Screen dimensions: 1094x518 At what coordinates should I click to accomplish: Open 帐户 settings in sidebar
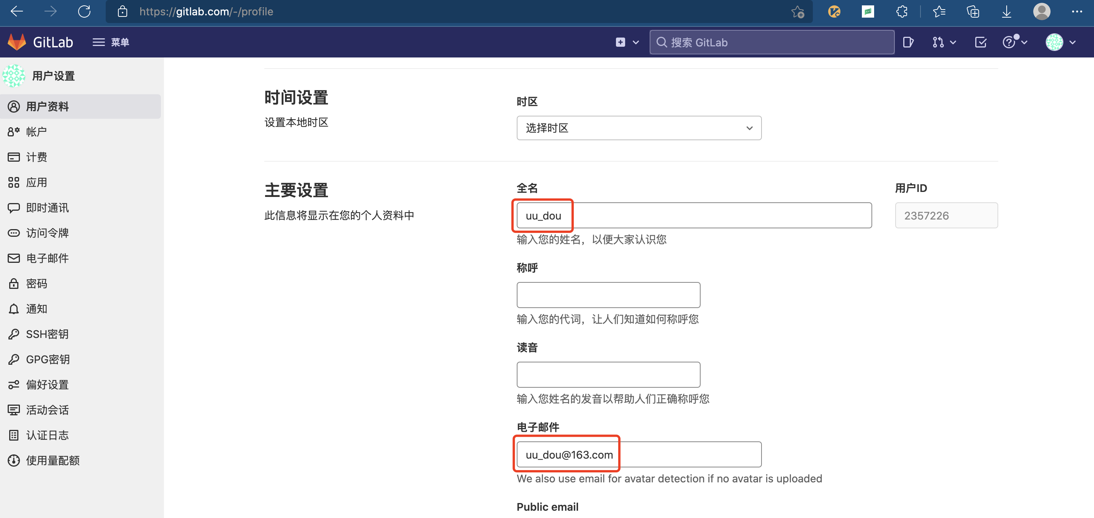point(81,132)
